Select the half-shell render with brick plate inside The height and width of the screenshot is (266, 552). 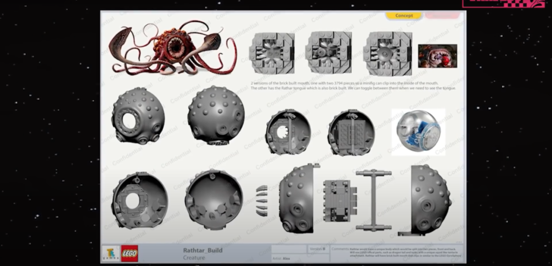[351, 132]
